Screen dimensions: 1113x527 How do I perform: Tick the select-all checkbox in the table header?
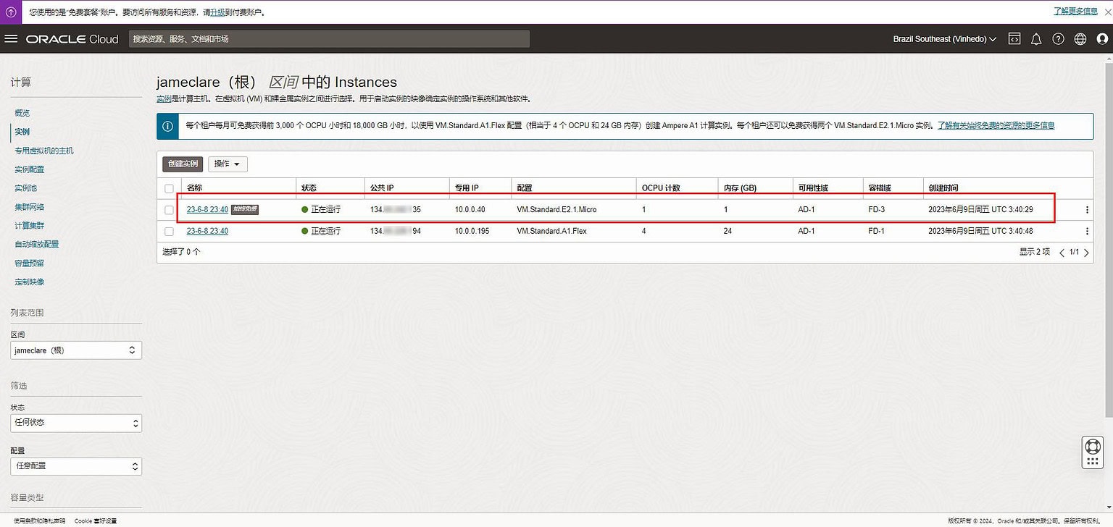(169, 187)
